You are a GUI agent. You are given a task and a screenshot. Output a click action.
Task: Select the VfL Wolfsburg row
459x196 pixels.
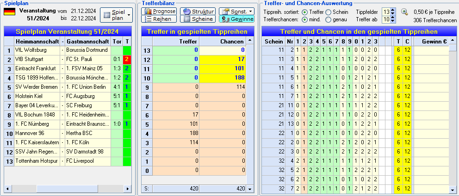68,50
